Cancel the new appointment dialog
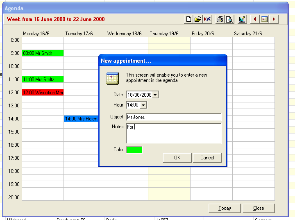 point(207,158)
